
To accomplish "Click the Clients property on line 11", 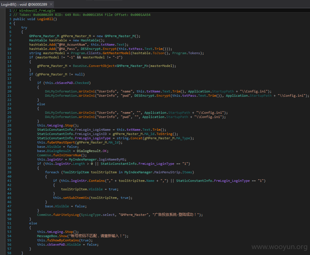I will pyautogui.click(x=94, y=53).
